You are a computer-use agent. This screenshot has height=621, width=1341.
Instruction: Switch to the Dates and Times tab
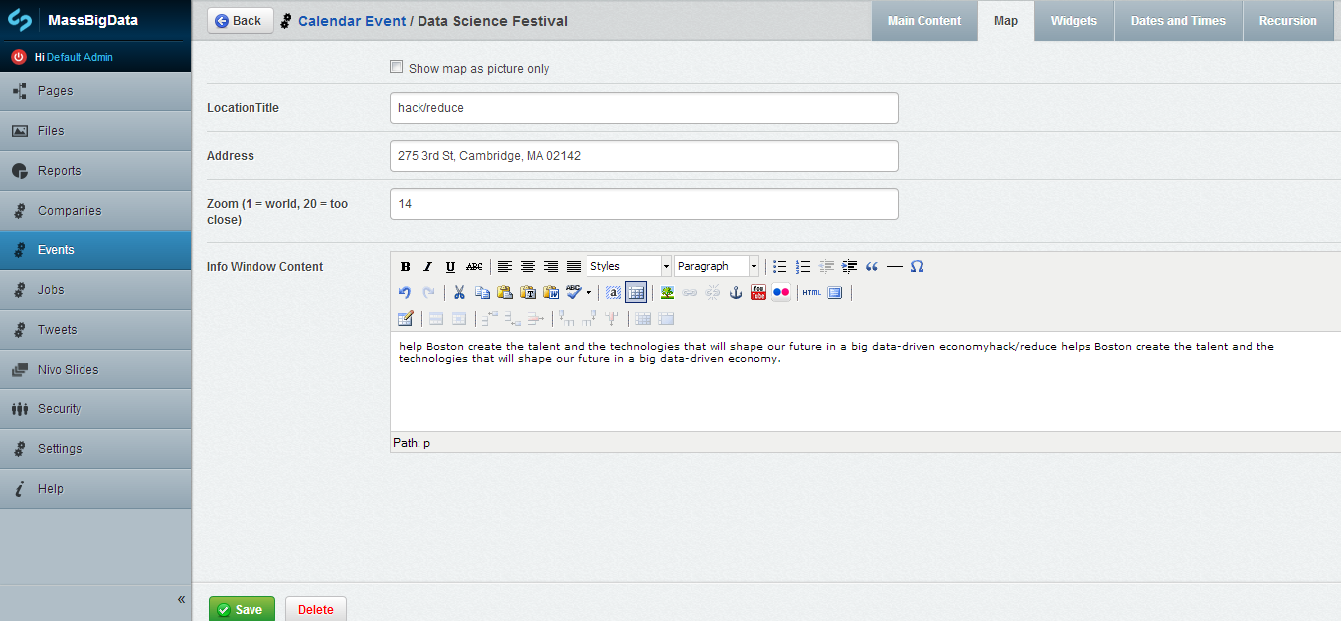[1178, 21]
